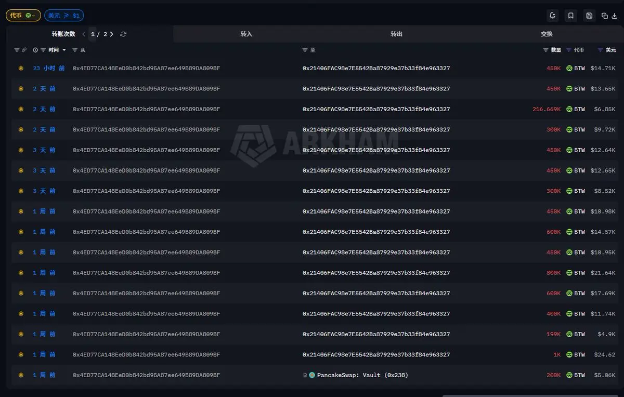This screenshot has height=397, width=624.
Task: Open the filter icon beside 美元 column
Action: 601,50
